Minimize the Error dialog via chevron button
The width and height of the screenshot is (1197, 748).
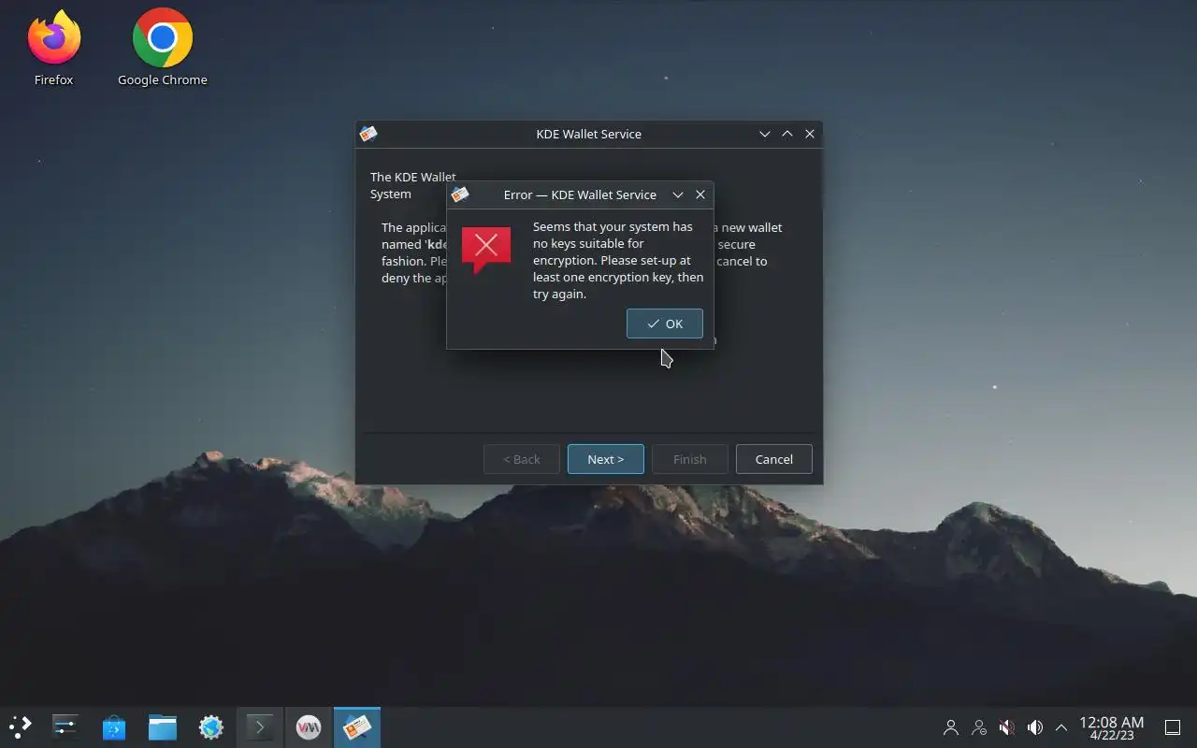pos(678,194)
